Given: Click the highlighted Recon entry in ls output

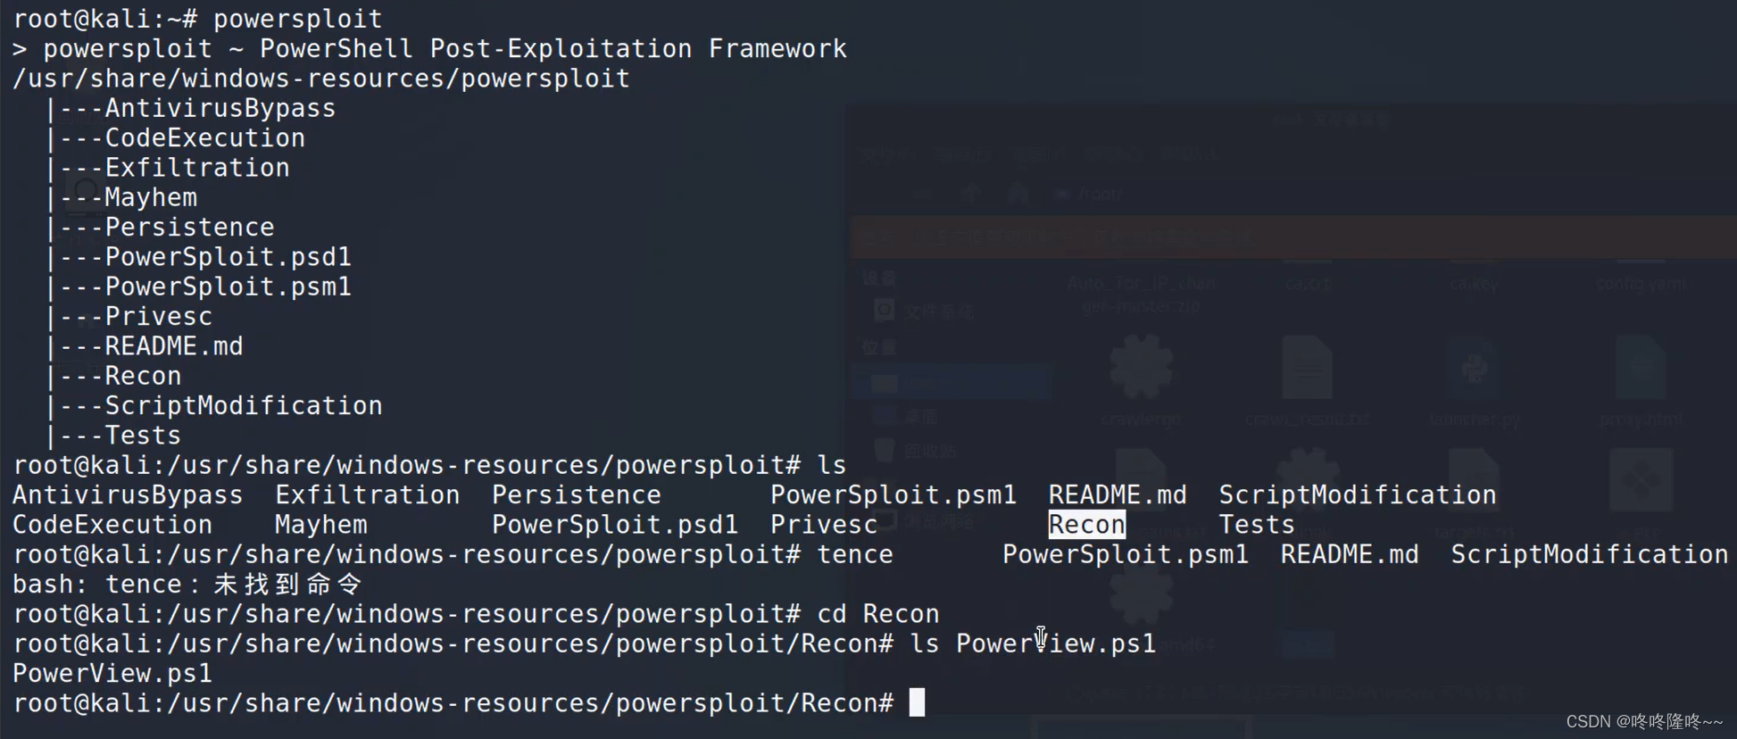Looking at the screenshot, I should click(x=1086, y=525).
